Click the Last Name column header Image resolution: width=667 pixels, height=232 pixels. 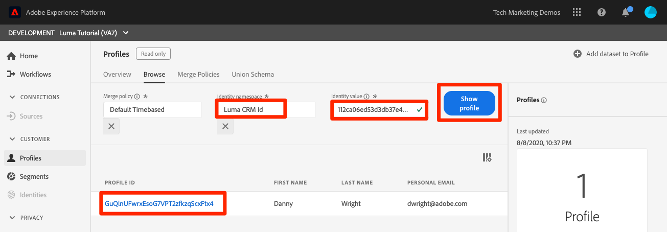tap(357, 182)
